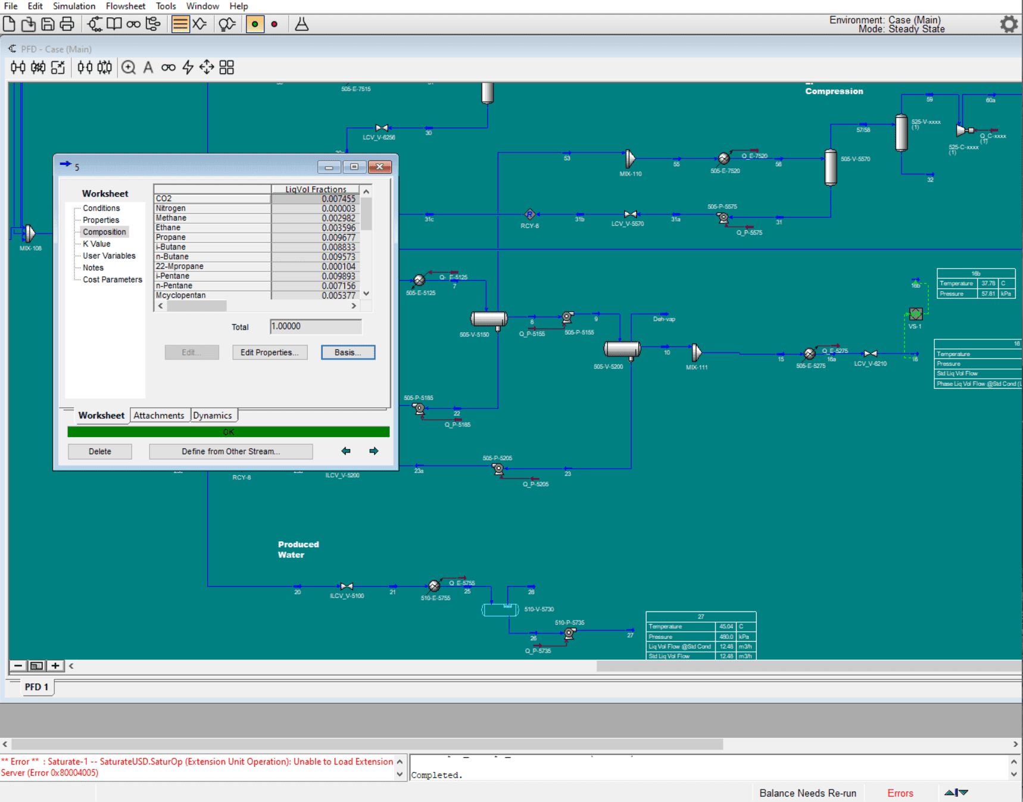Open the Dynamics Assistant lightbulb icon
1023x802 pixels.
[x=227, y=24]
